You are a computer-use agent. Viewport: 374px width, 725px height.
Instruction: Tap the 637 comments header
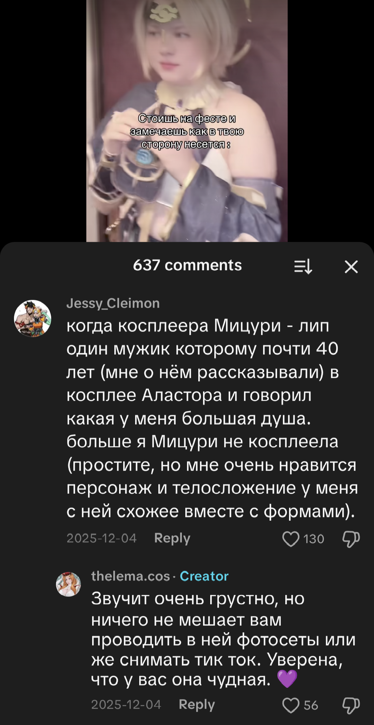click(x=187, y=265)
